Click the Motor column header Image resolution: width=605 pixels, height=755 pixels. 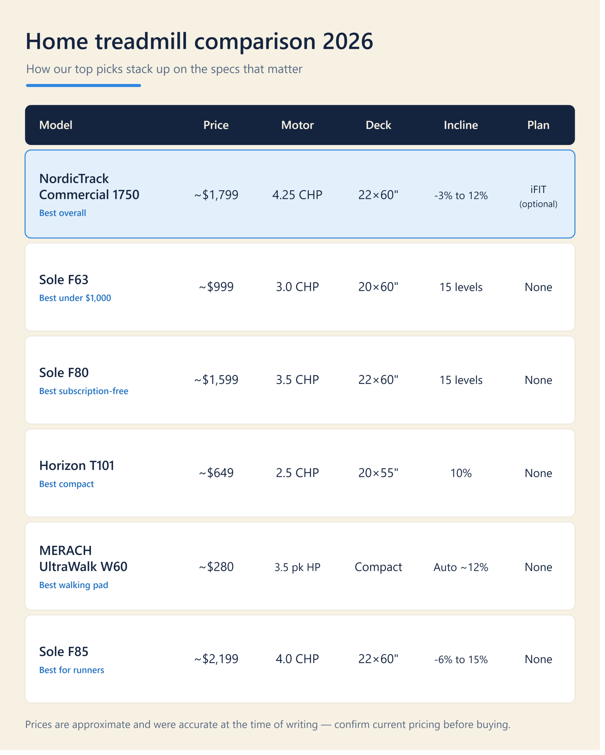[x=300, y=126]
